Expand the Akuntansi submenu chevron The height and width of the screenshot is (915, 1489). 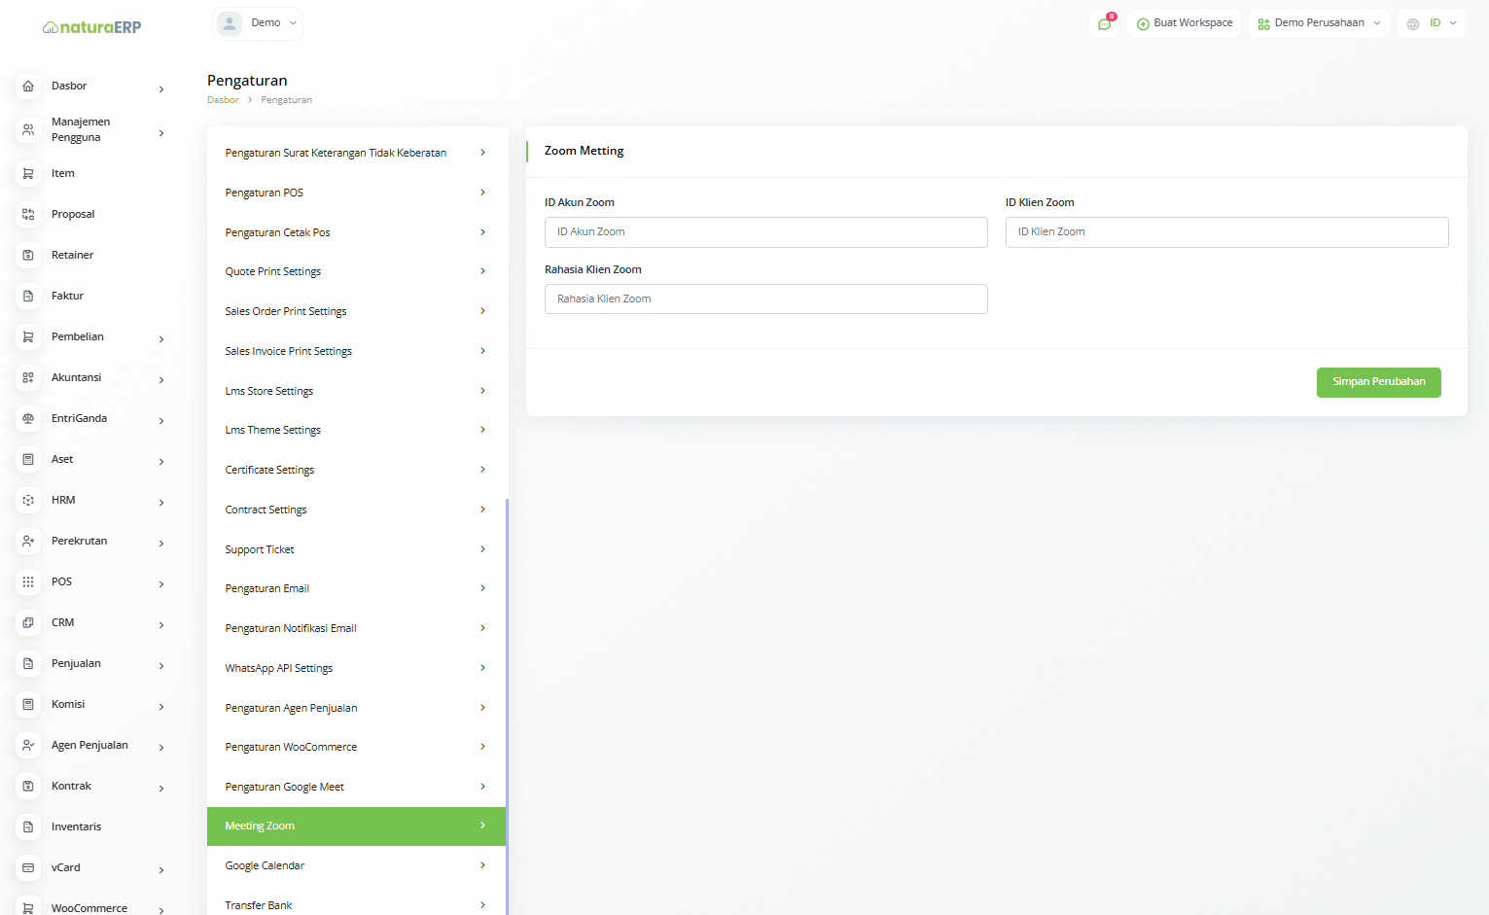(161, 380)
